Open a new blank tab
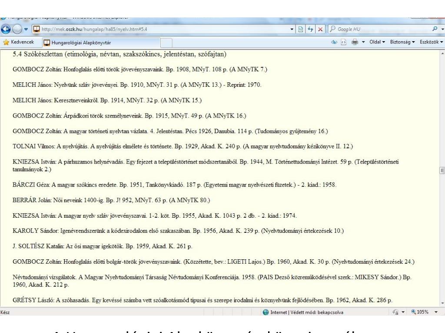This screenshot has height=333, width=445. click(166, 43)
